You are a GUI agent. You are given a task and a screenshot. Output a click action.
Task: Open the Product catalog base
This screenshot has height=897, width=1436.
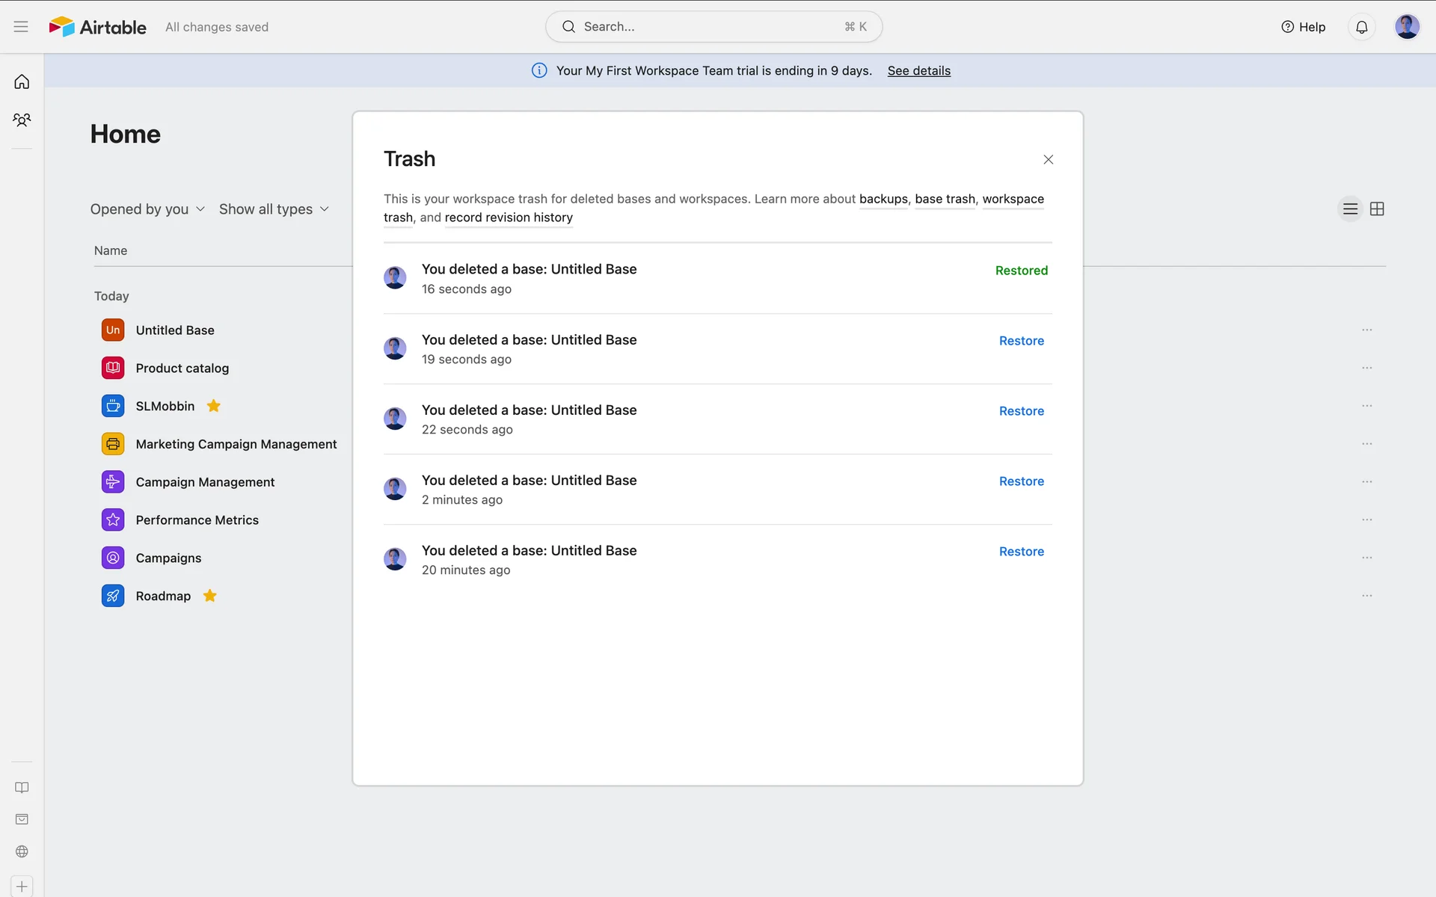coord(182,368)
